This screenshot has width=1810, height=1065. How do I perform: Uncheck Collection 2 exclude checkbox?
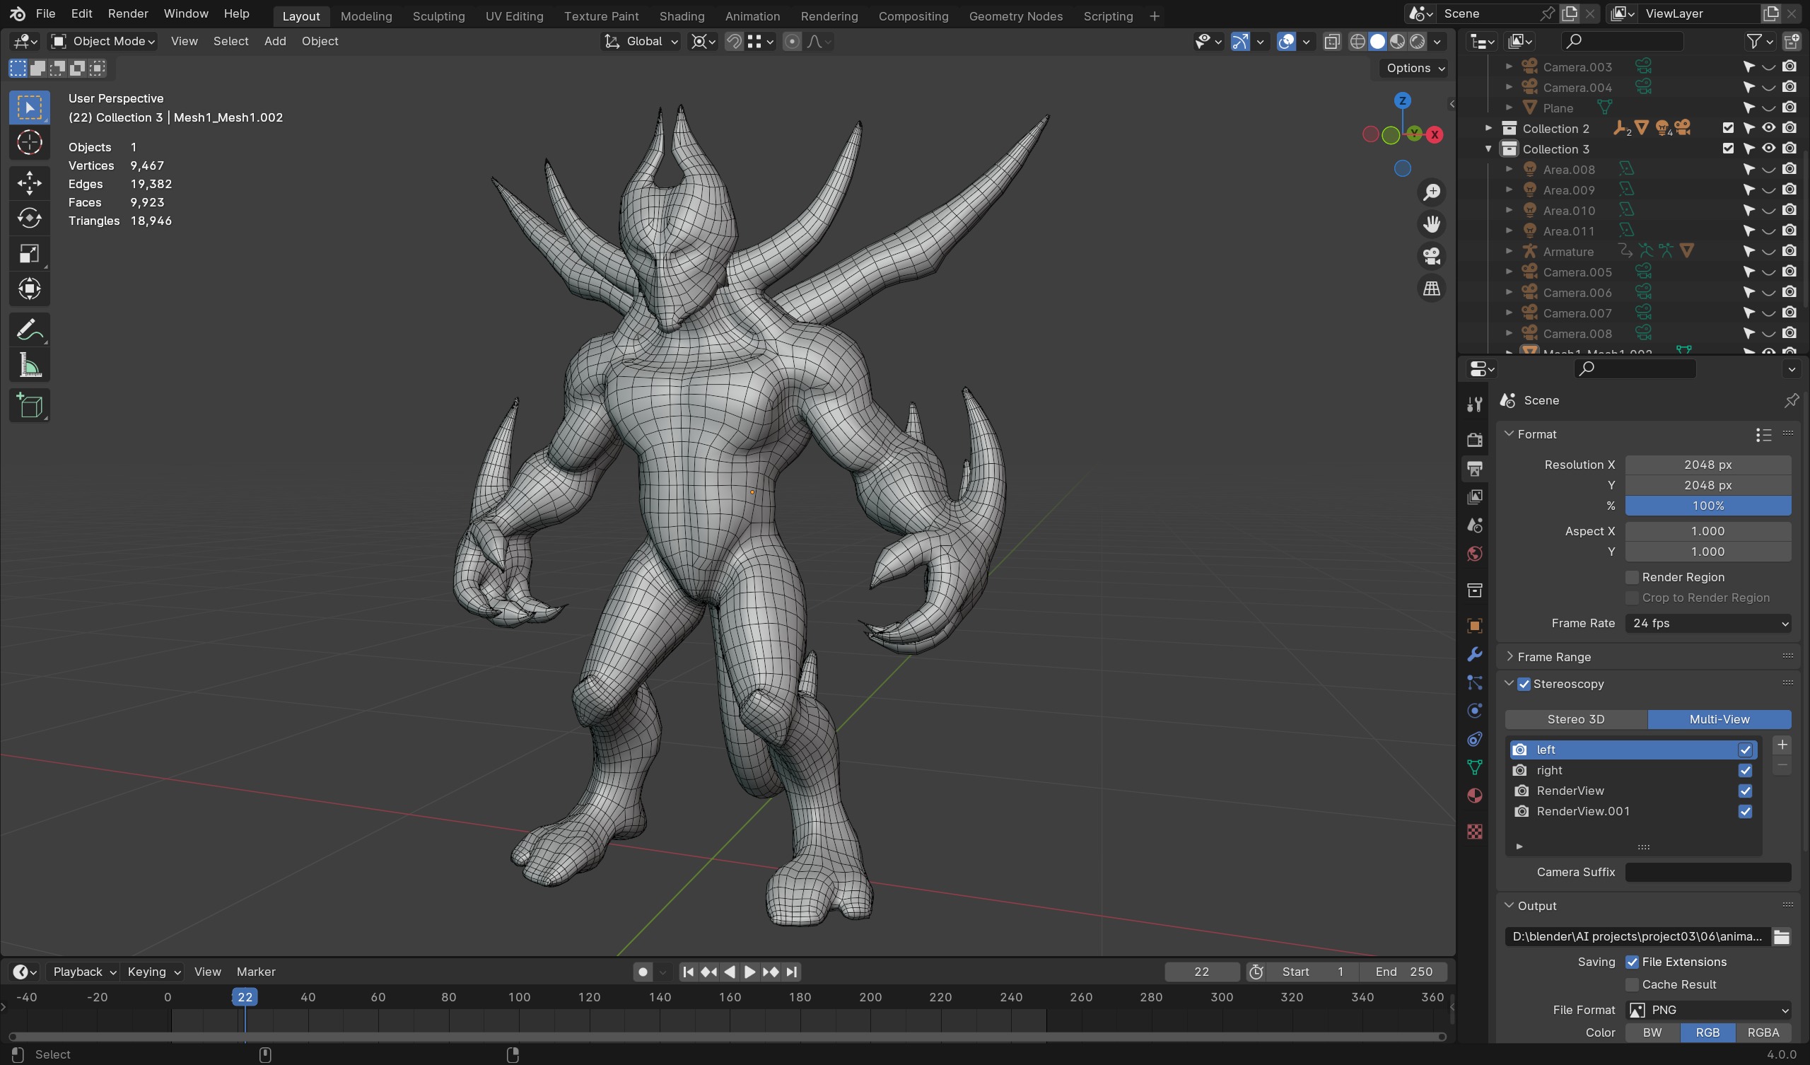[1728, 129]
